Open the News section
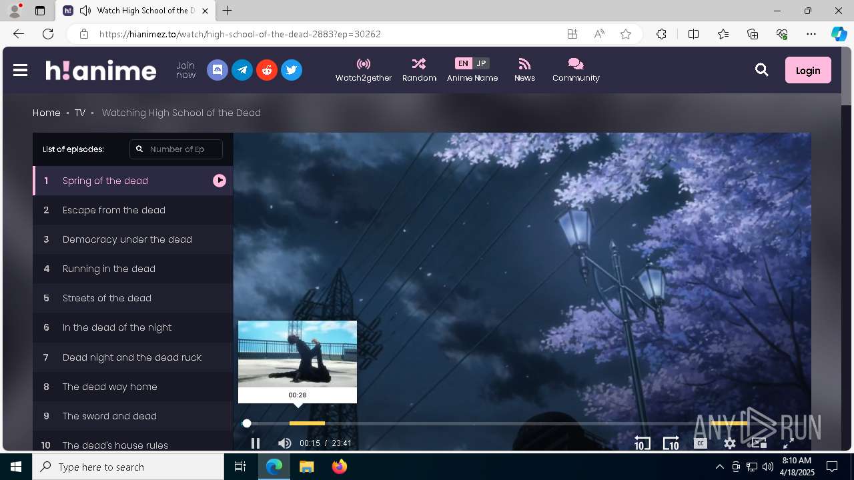The width and height of the screenshot is (854, 480). (524, 70)
